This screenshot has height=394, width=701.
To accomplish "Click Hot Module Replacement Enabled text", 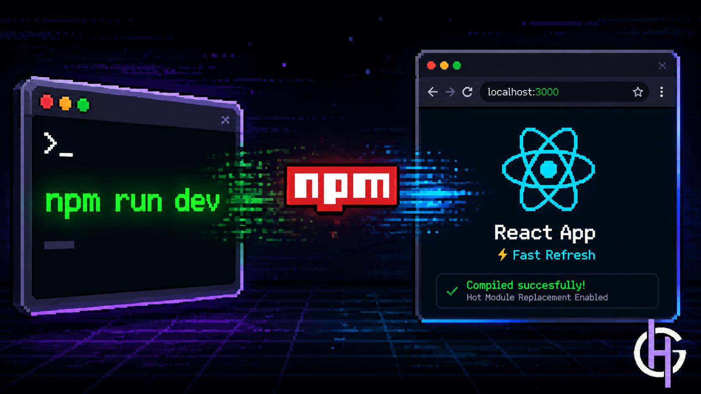I will tap(537, 297).
